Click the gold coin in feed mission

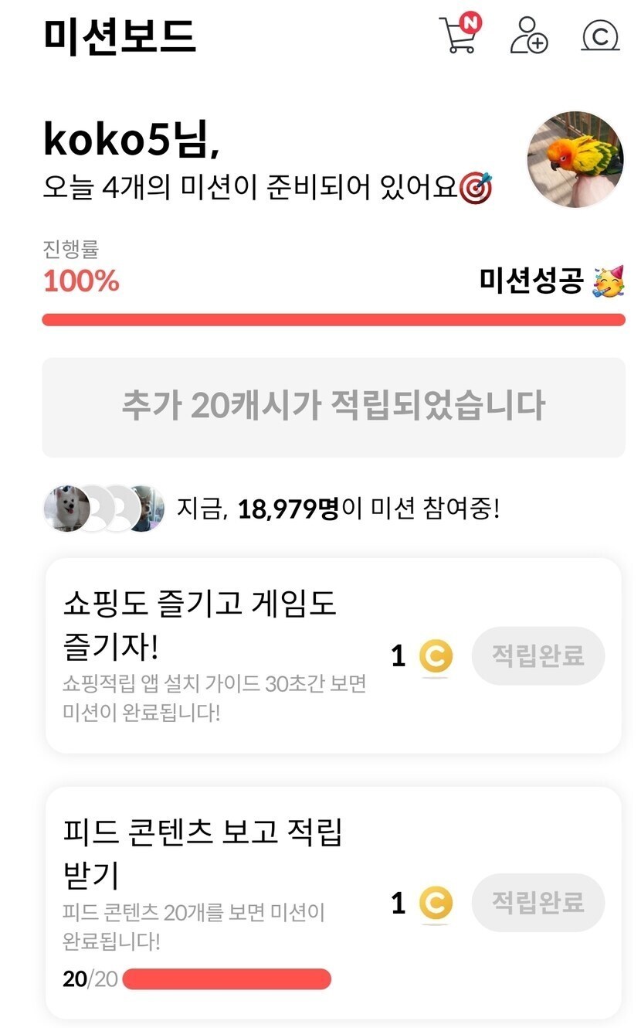[x=436, y=903]
